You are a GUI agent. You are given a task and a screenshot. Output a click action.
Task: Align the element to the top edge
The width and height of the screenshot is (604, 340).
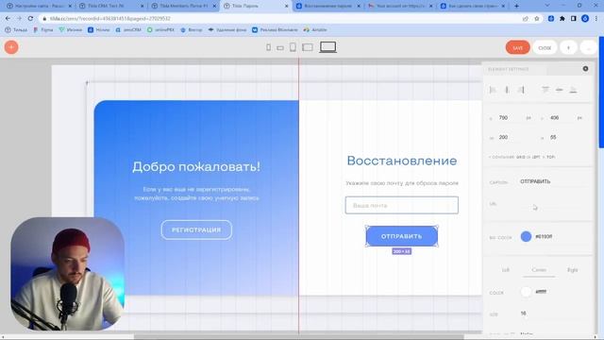(x=545, y=90)
